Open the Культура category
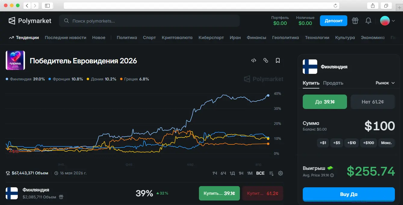 (345, 38)
